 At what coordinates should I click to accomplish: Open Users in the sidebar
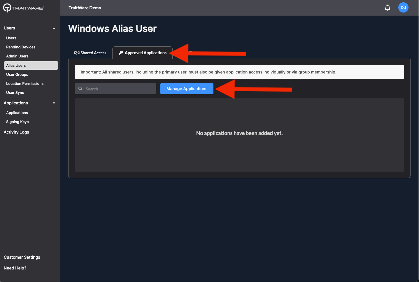11,38
